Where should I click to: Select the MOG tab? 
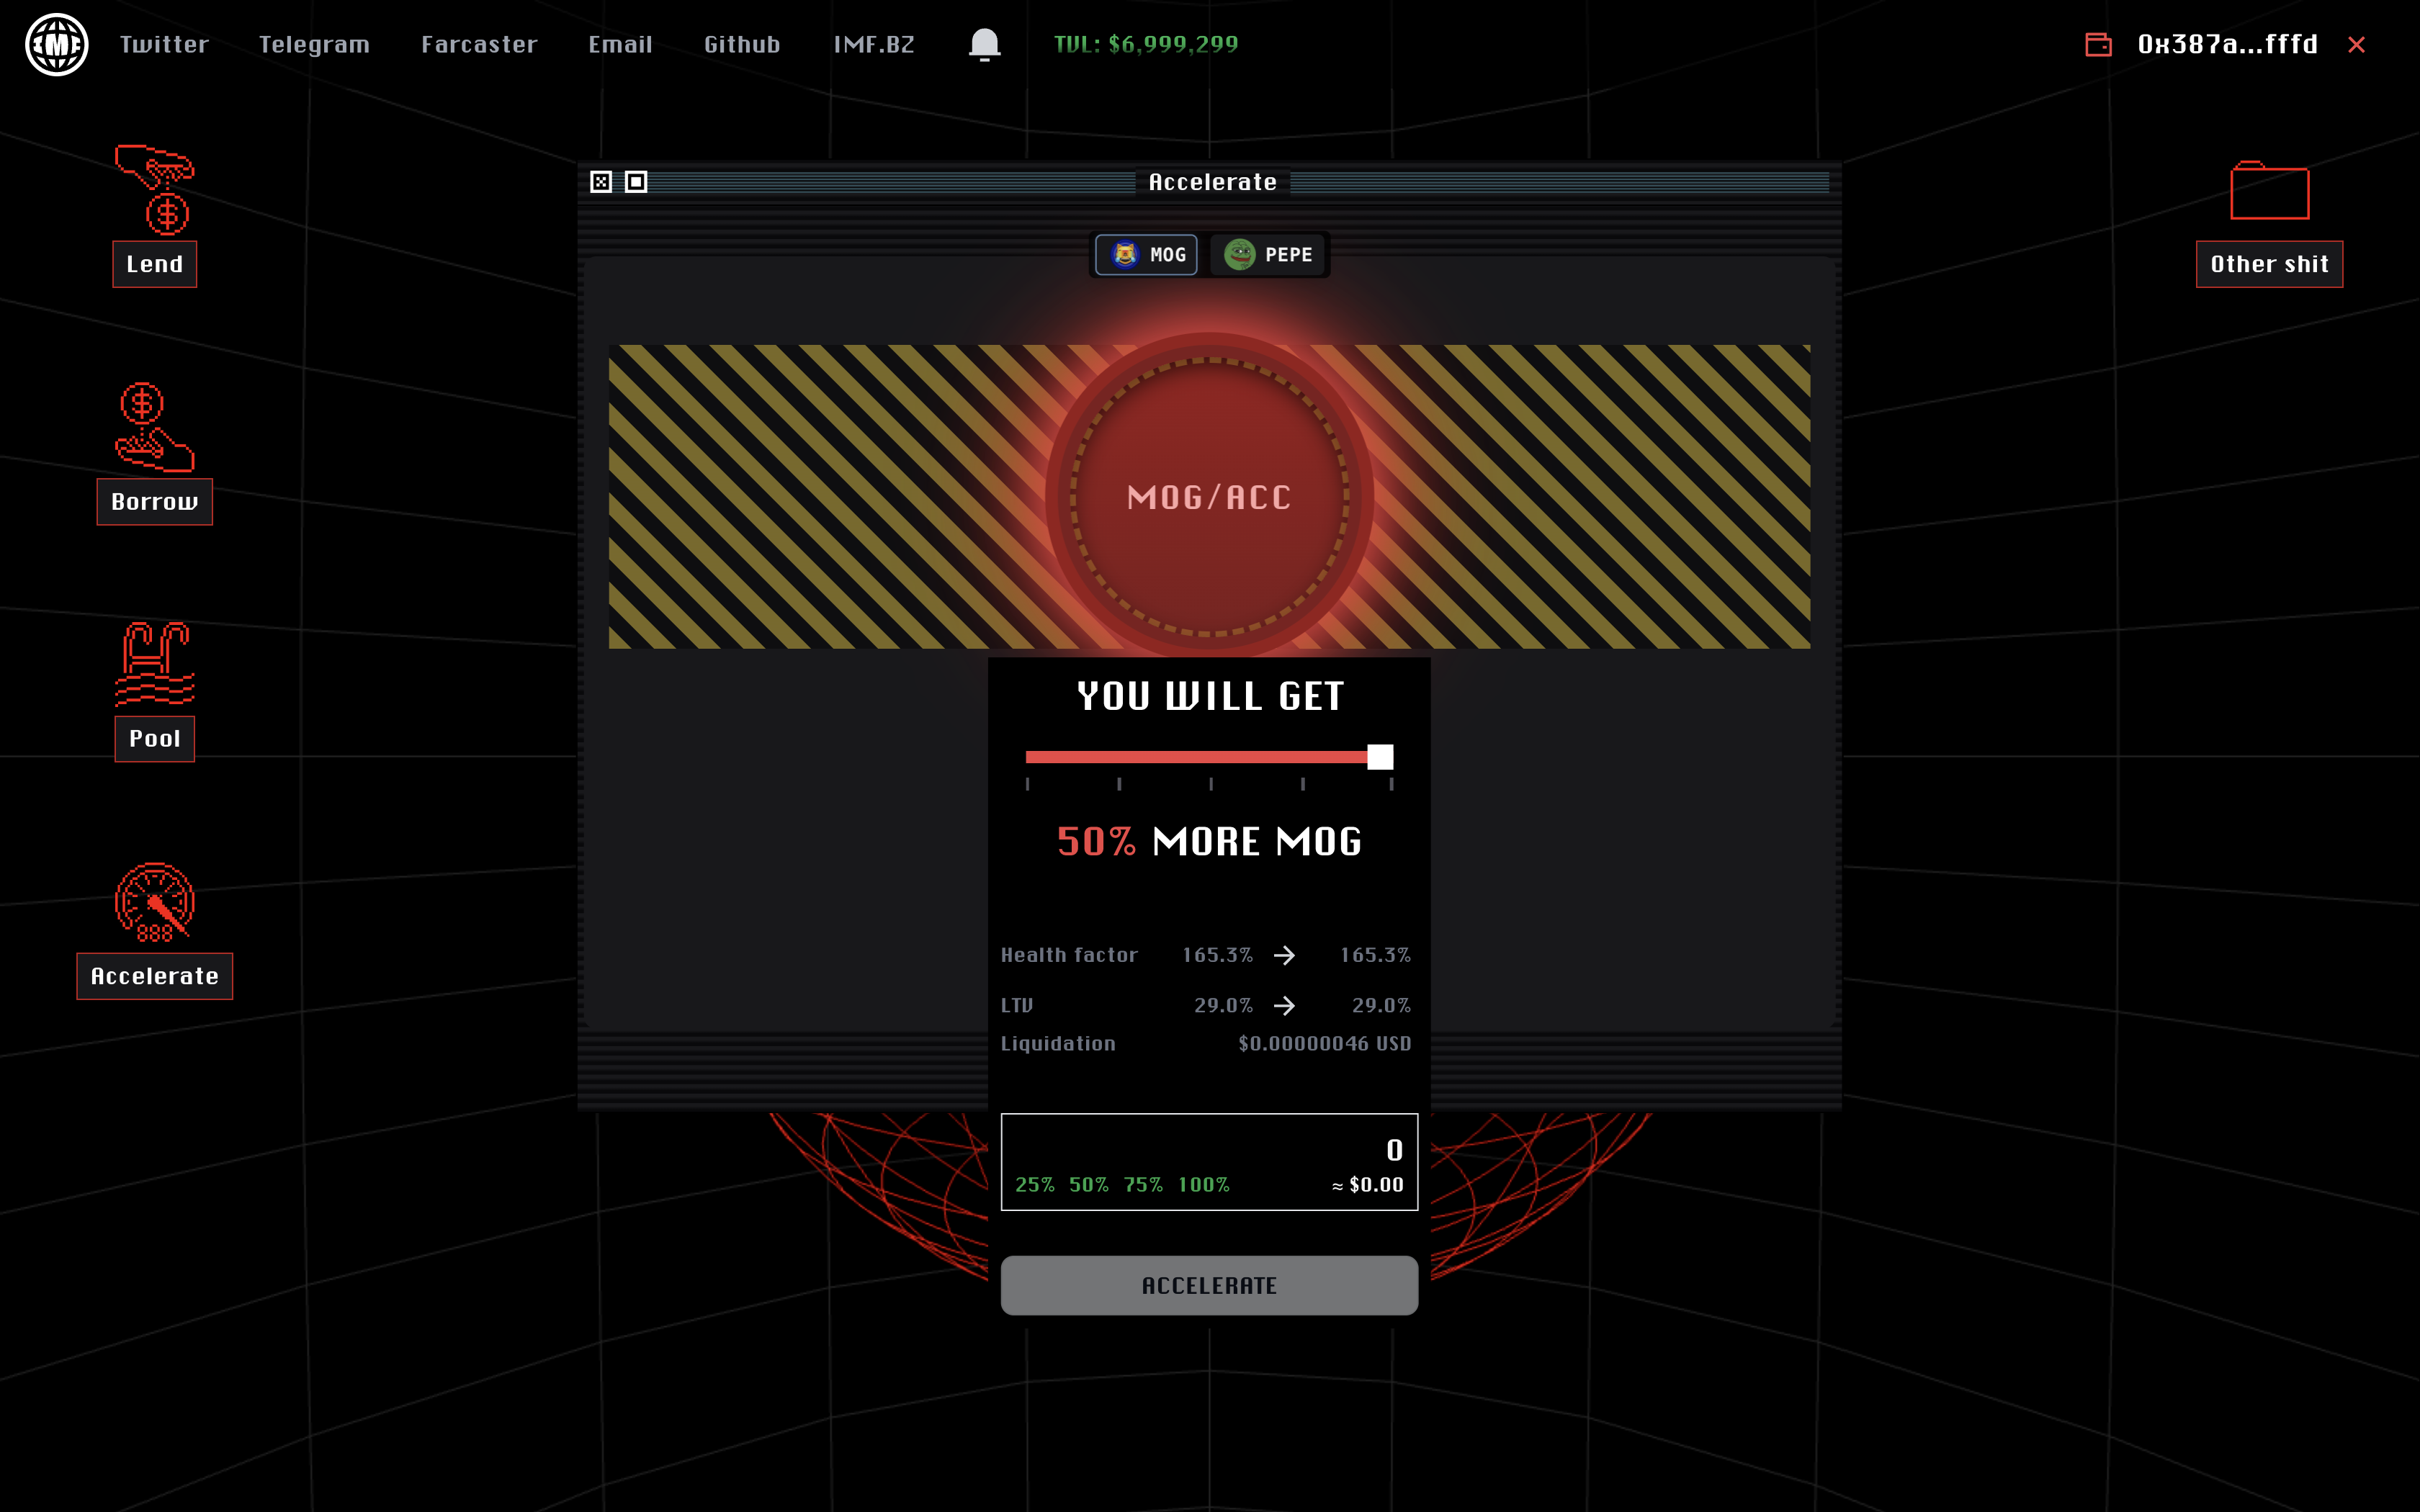coord(1146,255)
